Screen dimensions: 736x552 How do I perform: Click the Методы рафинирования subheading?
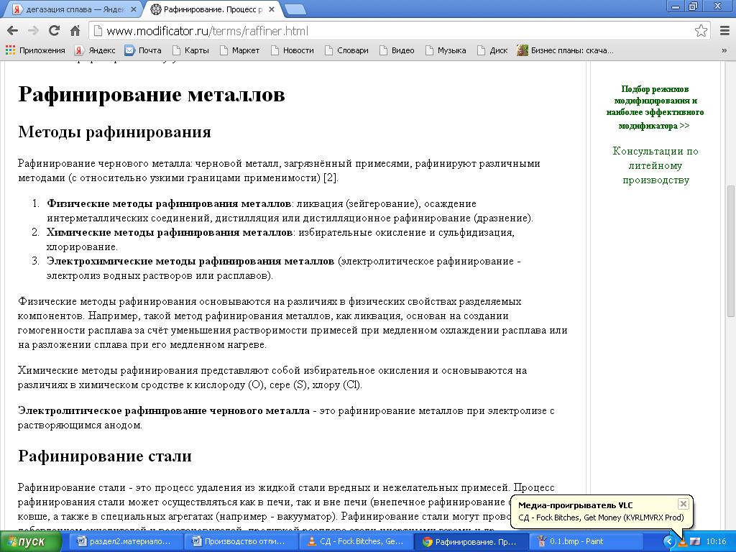(x=114, y=132)
